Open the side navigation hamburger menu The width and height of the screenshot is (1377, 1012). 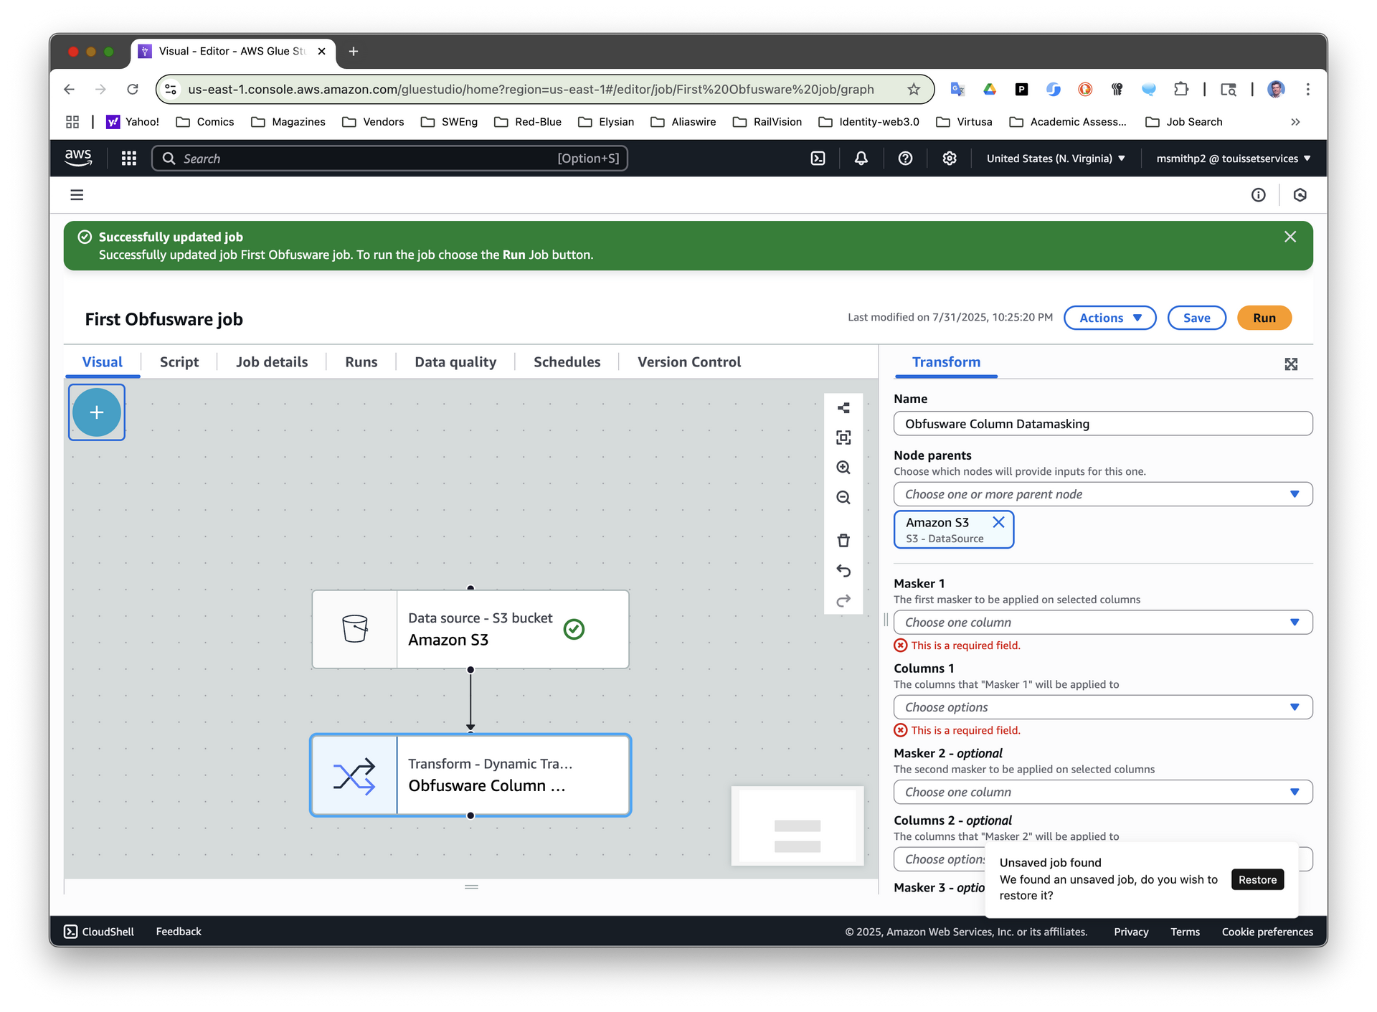[x=77, y=195]
